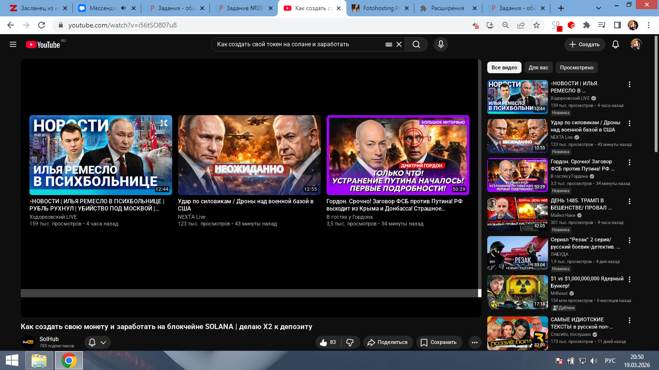This screenshot has width=659, height=370.
Task: Open Chrome media controls
Action: click(x=602, y=25)
